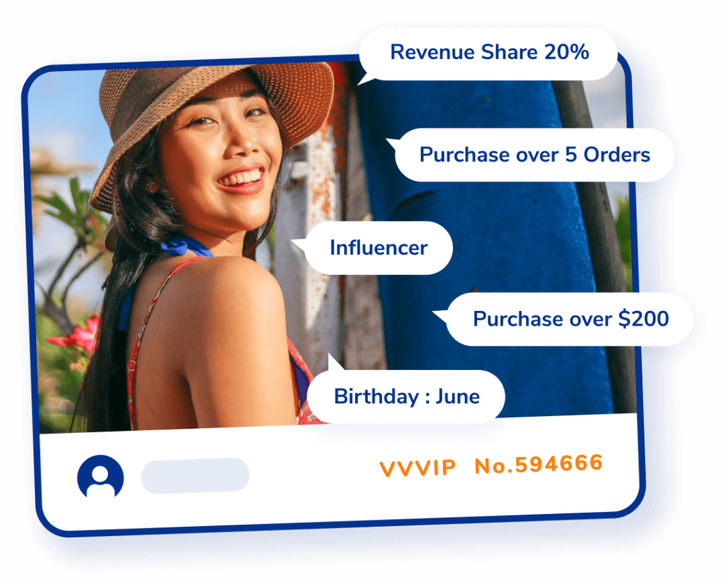This screenshot has height=585, width=727.
Task: Click the orange VVVIP label
Action: [x=417, y=468]
